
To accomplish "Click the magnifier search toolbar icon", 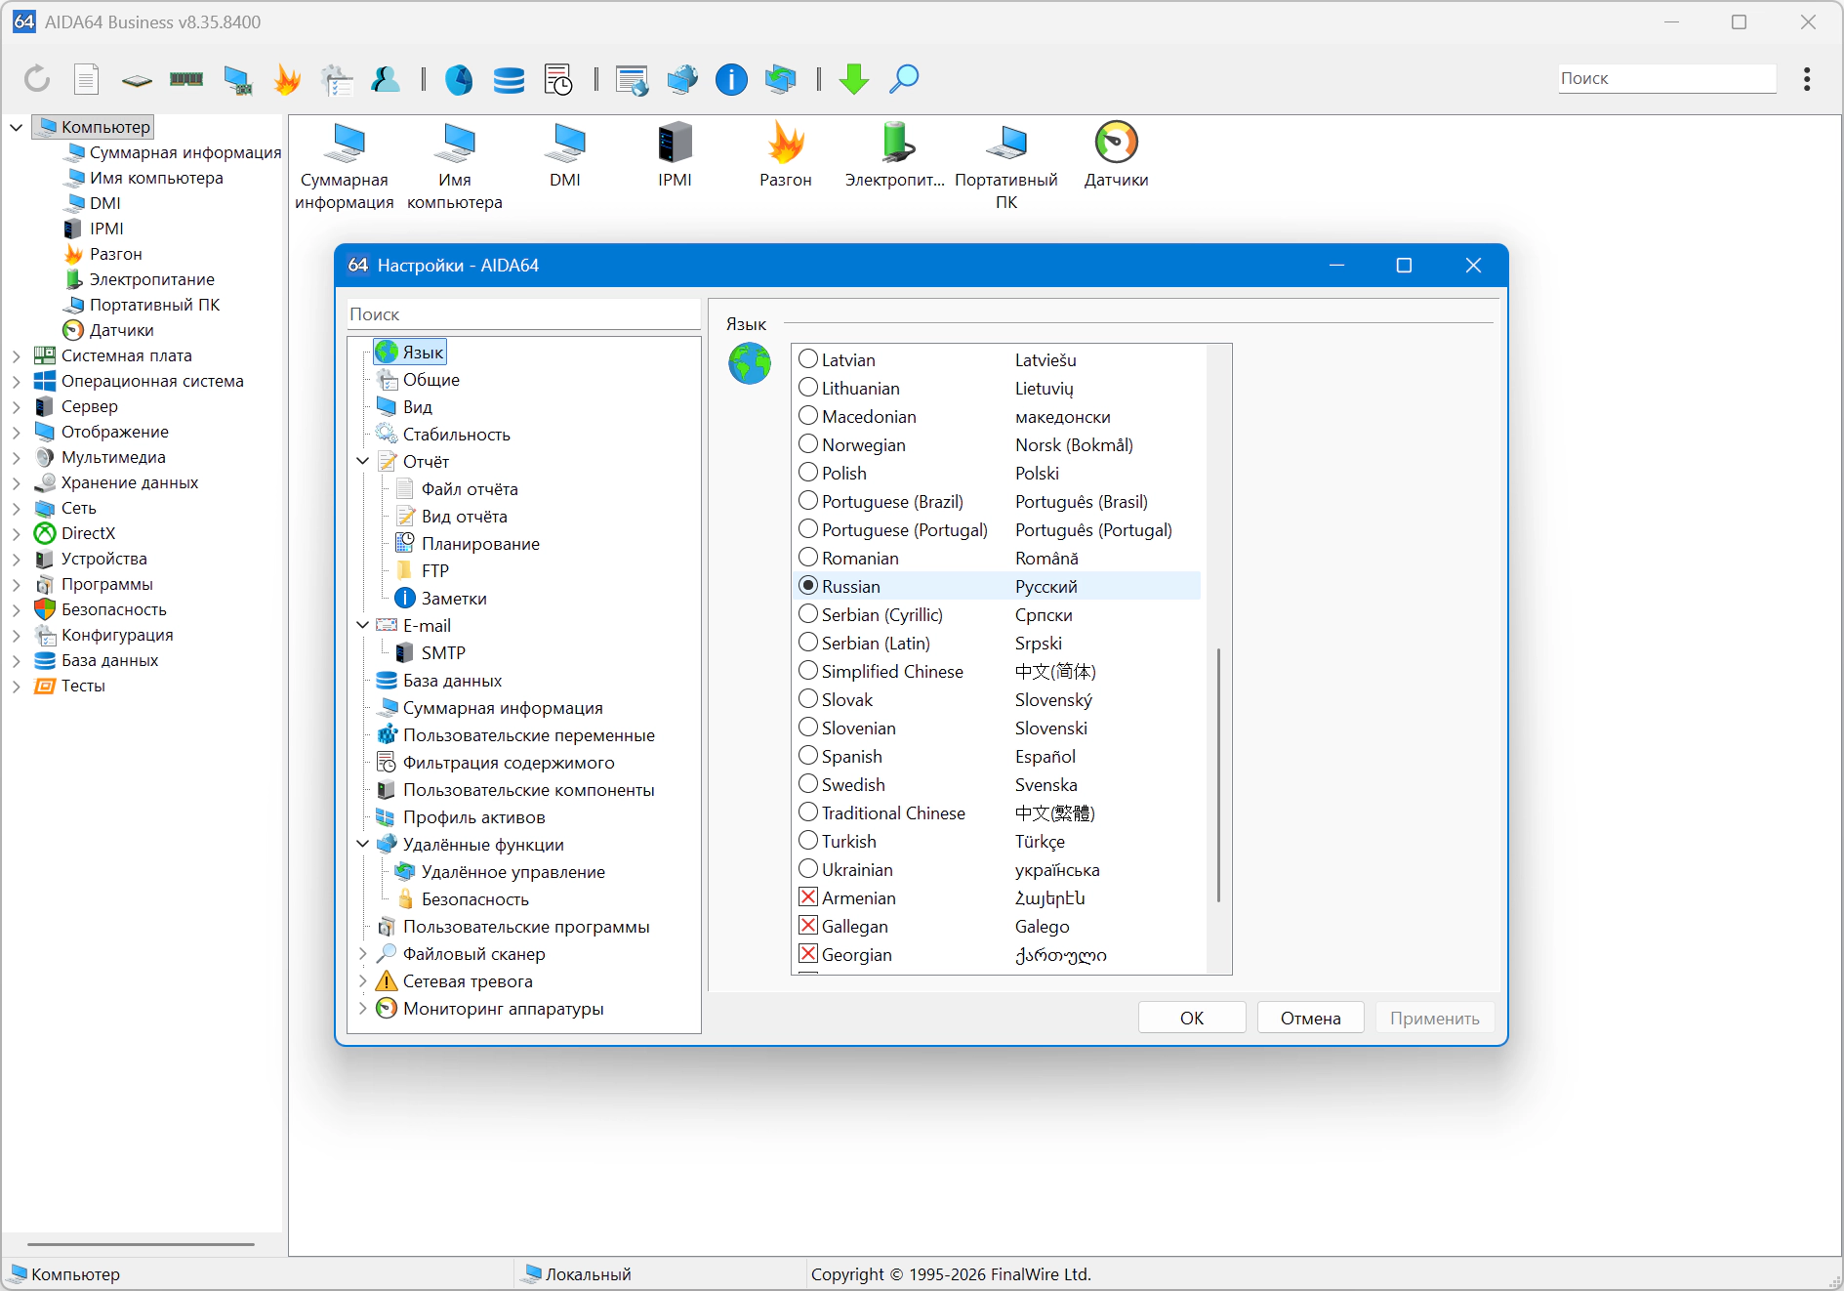I will (904, 79).
